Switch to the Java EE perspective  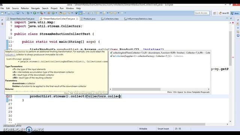pyautogui.click(x=224, y=13)
